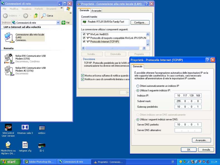Switch to Avanzate tab in LAN properties
The image size is (220, 165).
(x=96, y=11)
